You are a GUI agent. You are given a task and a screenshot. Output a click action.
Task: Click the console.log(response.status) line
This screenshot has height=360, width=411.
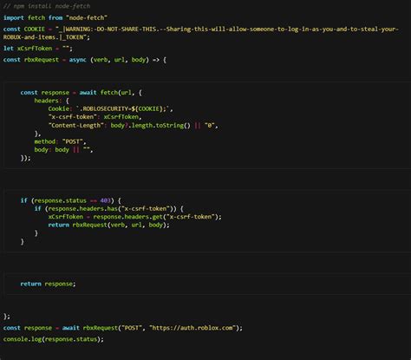point(53,339)
